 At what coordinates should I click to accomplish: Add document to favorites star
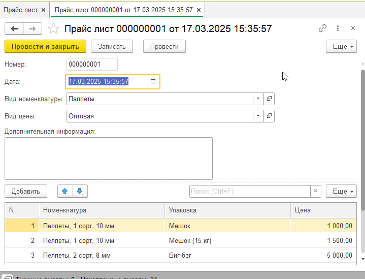[x=53, y=29]
